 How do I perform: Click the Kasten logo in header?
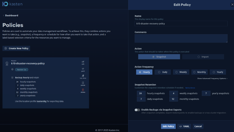12,4
